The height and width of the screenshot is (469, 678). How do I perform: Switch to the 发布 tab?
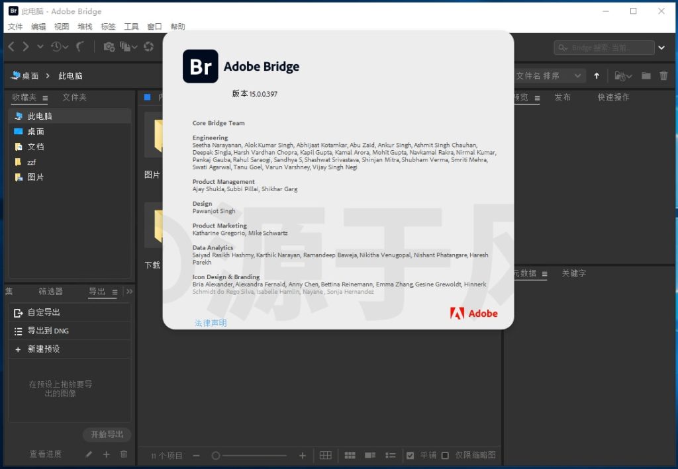563,98
